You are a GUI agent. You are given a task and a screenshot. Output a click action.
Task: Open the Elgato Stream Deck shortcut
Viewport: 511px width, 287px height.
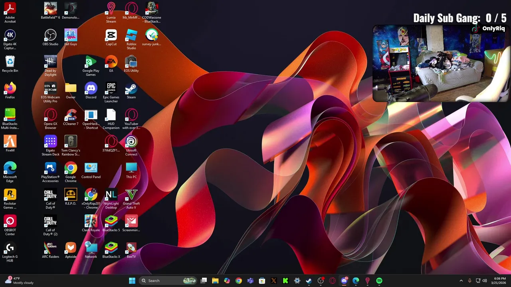click(50, 146)
